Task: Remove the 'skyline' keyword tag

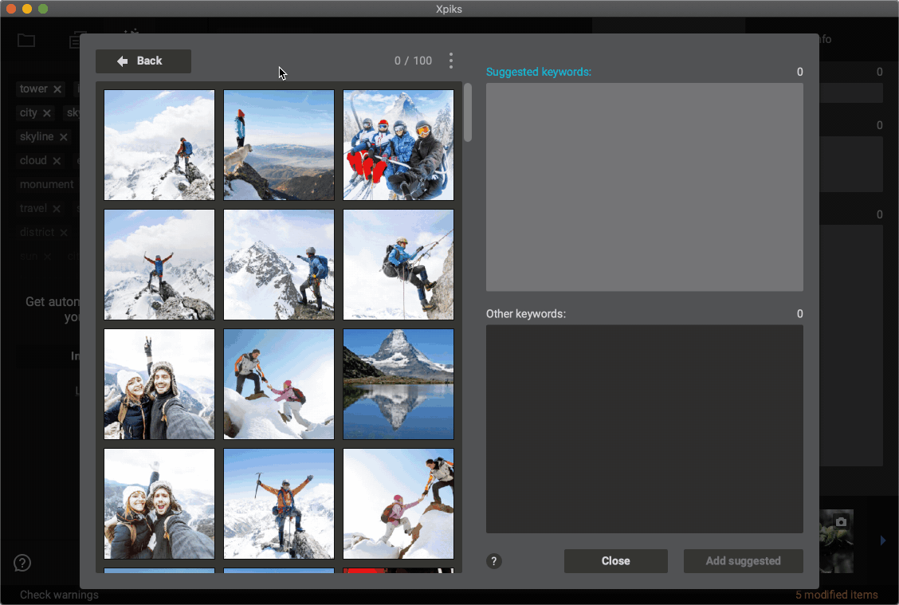Action: pos(64,137)
